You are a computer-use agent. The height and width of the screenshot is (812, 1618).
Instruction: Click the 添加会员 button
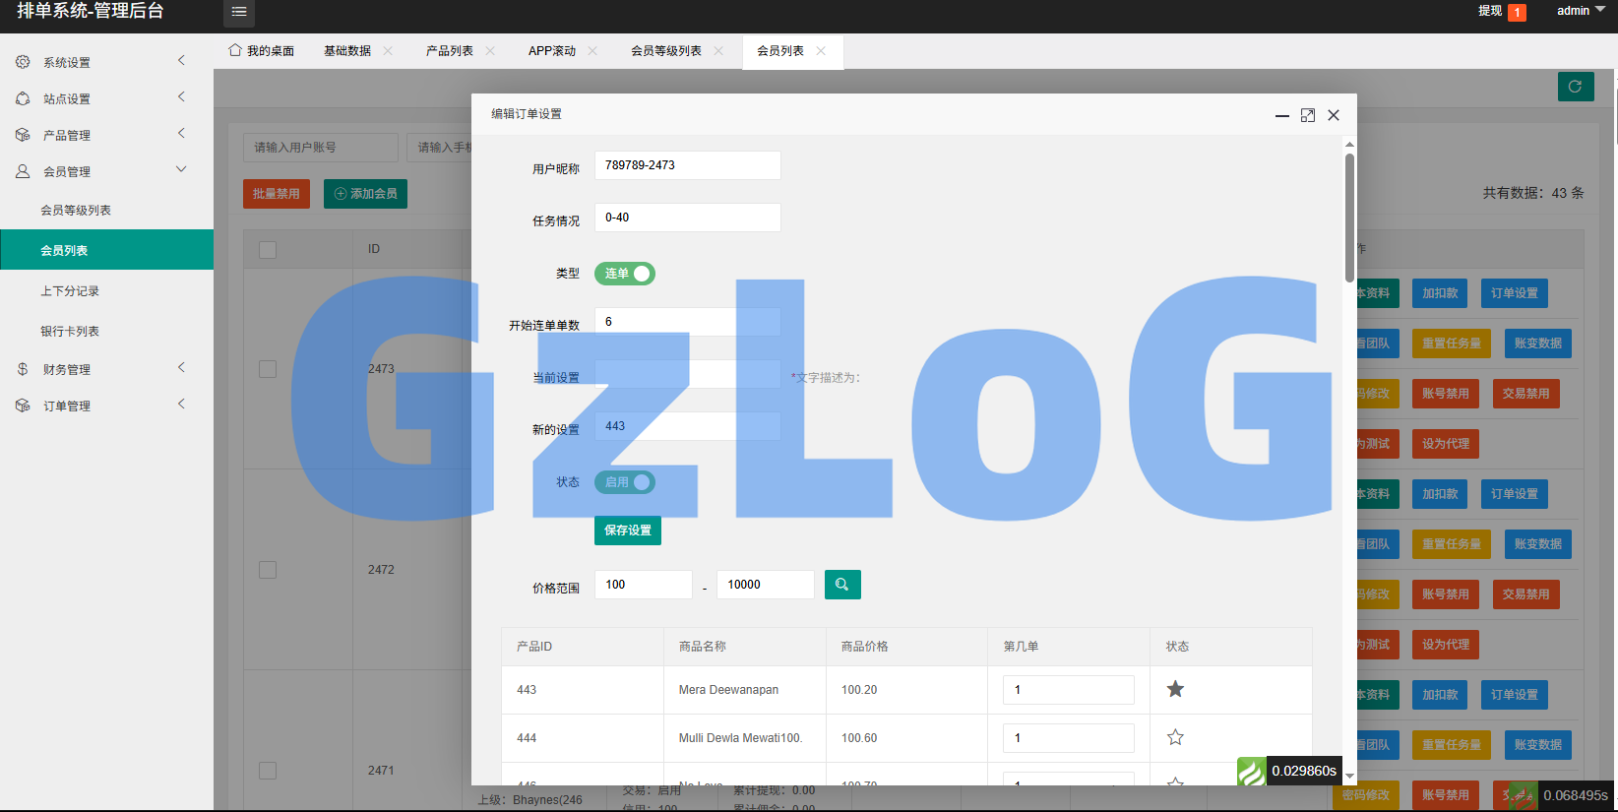pos(365,194)
